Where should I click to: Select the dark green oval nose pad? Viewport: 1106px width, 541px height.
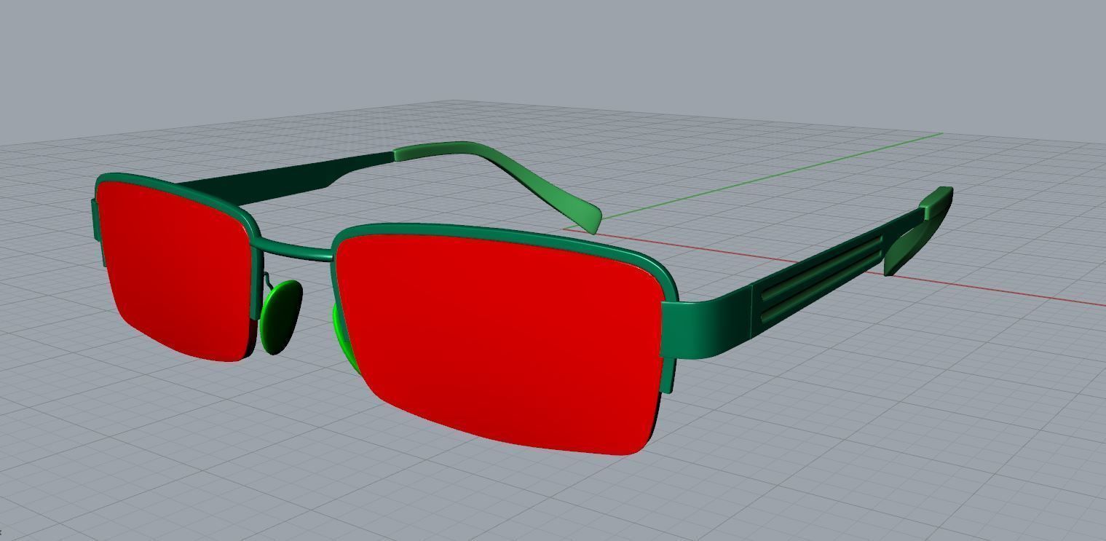pyautogui.click(x=281, y=317)
